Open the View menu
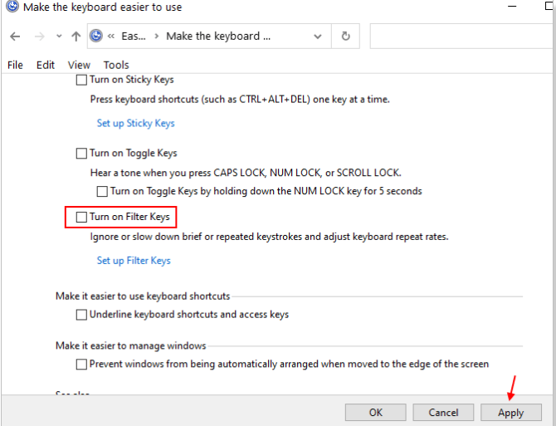This screenshot has height=426, width=556. 79,66
